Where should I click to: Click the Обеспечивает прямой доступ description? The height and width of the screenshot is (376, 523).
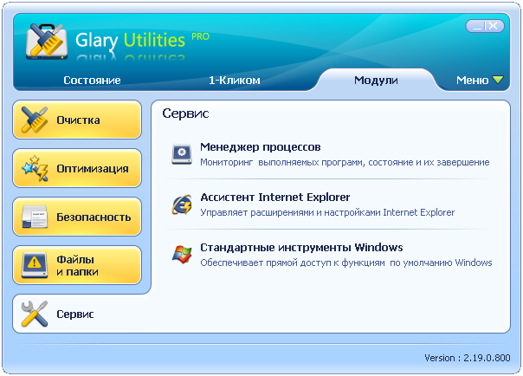pyautogui.click(x=346, y=263)
